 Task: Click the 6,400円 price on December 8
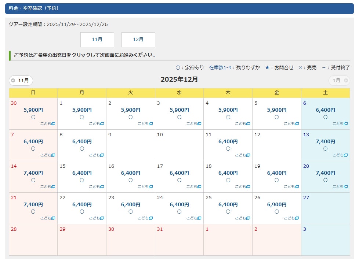[82, 141]
